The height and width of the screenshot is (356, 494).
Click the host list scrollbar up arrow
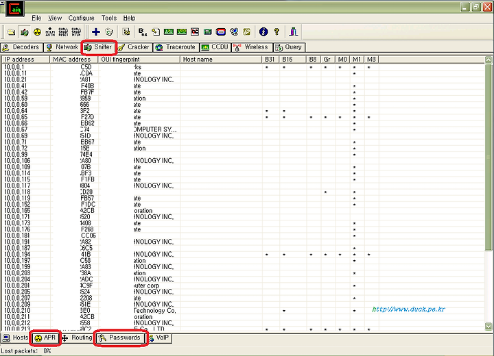[489, 60]
